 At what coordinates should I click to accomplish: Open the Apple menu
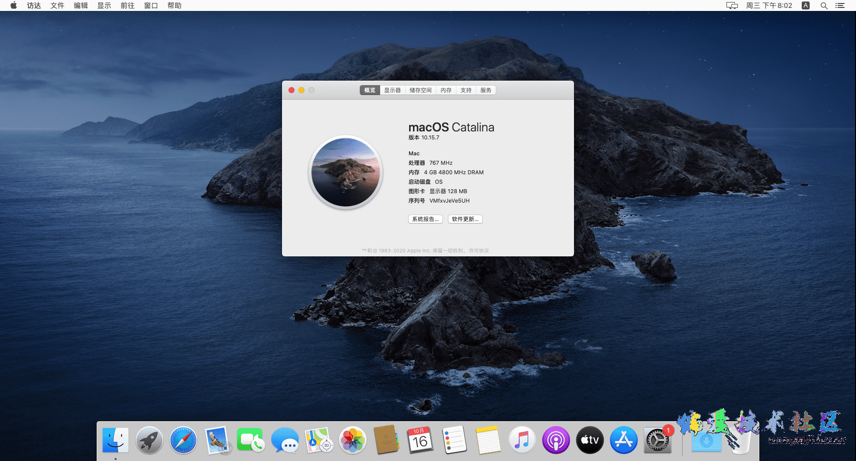coord(13,5)
